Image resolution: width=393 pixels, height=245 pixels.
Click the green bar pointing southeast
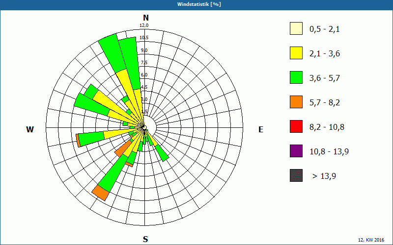pyautogui.click(x=162, y=153)
